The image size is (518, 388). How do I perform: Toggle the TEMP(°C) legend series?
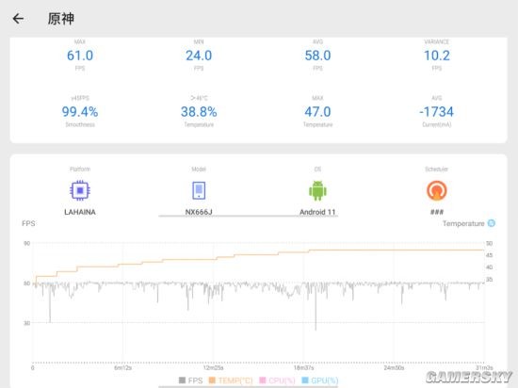click(231, 380)
